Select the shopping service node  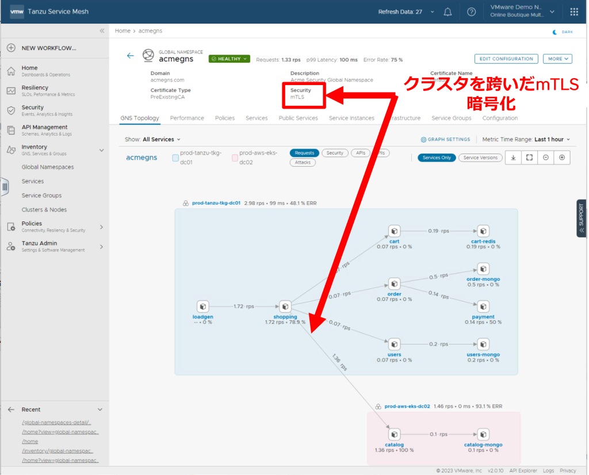pyautogui.click(x=285, y=307)
